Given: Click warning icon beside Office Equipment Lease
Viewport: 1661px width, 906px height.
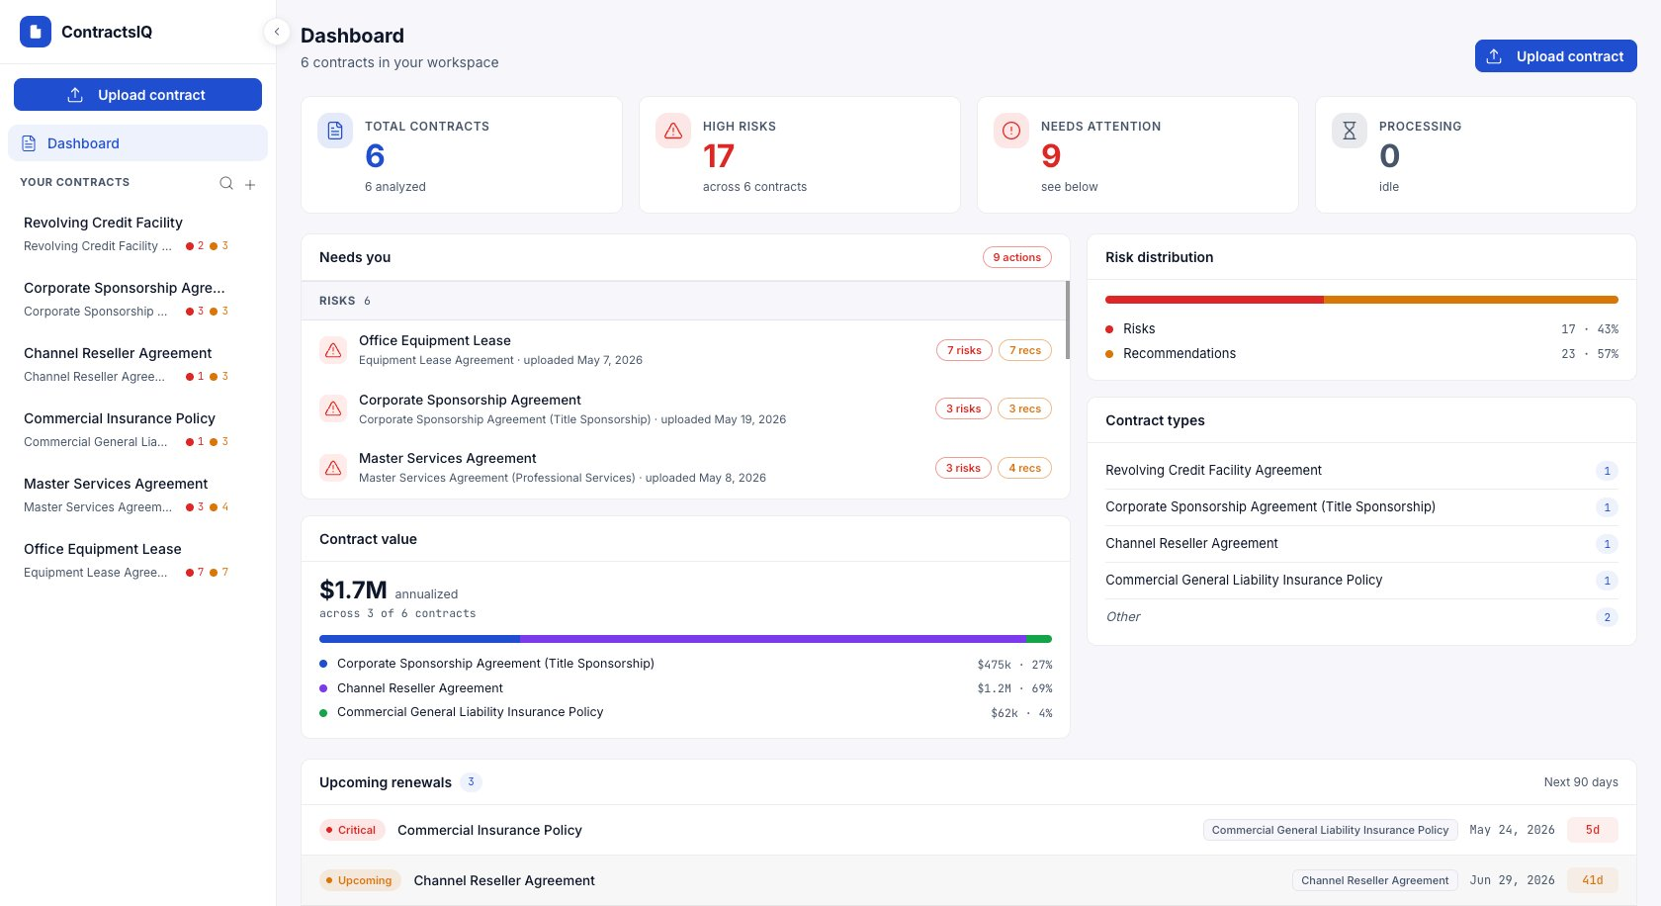Looking at the screenshot, I should [333, 350].
